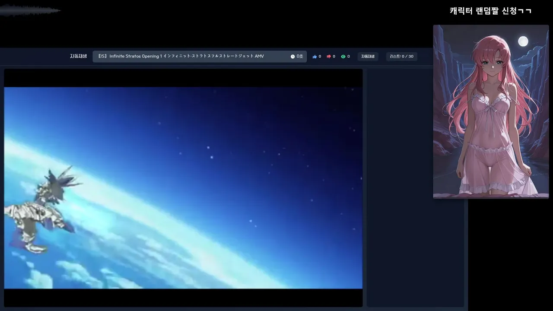Click the 0초 timer text
This screenshot has height=311, width=553.
pos(300,57)
